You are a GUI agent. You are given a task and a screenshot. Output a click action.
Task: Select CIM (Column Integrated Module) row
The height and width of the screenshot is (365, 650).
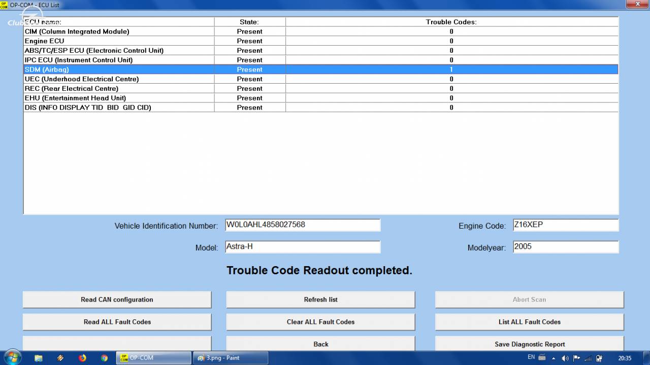[320, 31]
